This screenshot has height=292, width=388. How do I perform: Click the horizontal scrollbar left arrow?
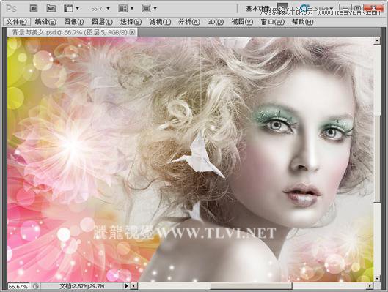134,286
